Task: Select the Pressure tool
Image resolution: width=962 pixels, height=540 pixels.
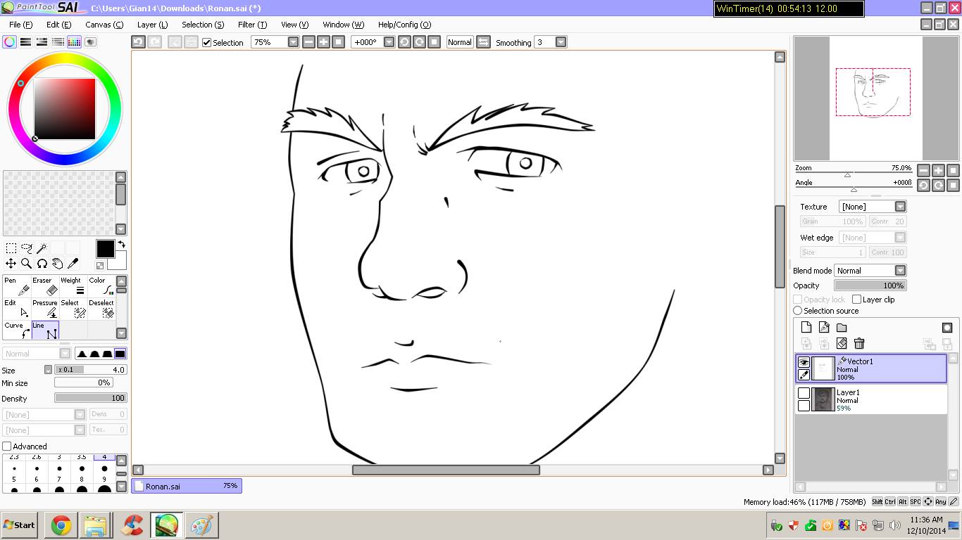Action: (45, 309)
